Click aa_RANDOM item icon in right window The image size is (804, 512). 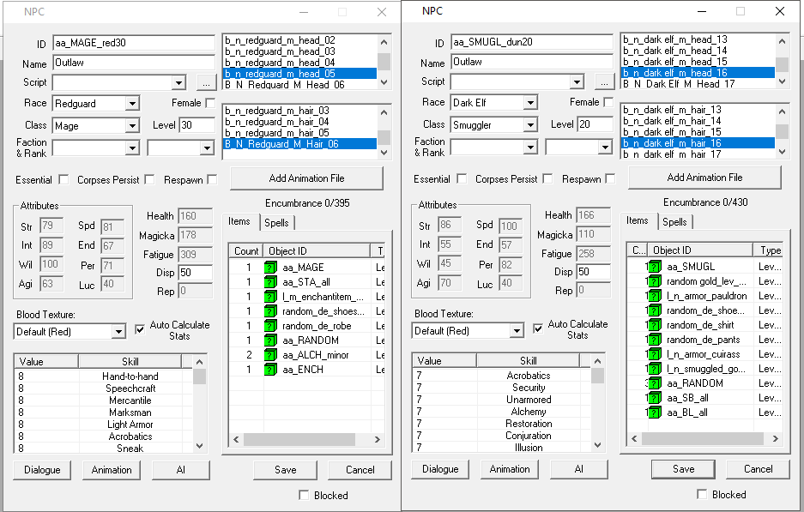click(655, 383)
